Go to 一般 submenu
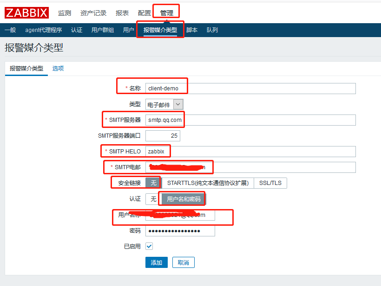The height and width of the screenshot is (286, 381). click(10, 30)
